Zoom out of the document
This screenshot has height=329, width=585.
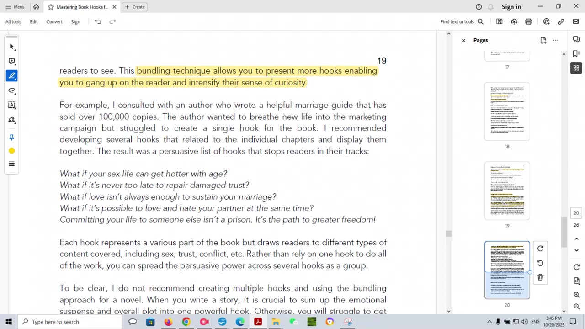[576, 307]
